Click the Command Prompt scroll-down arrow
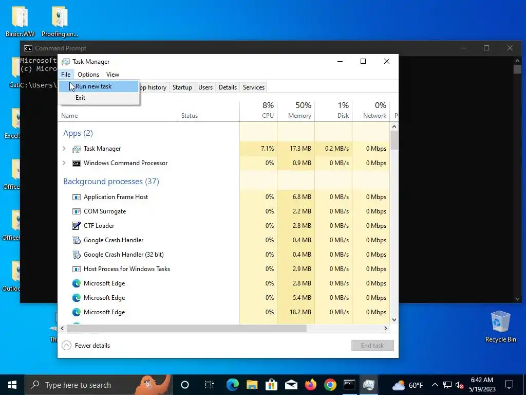This screenshot has height=395, width=526. point(517,299)
